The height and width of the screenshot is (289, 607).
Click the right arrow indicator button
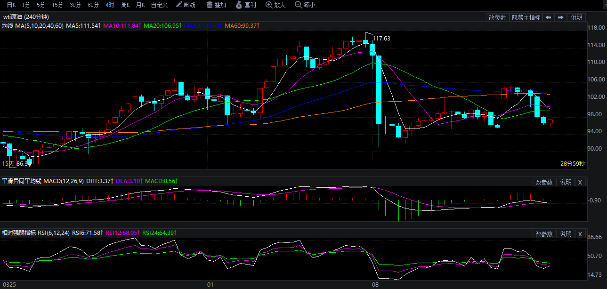coord(560,17)
